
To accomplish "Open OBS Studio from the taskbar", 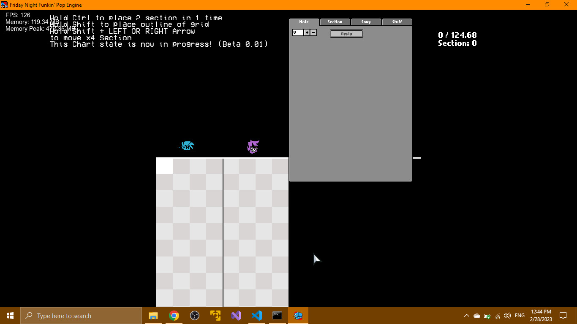I will (x=194, y=316).
